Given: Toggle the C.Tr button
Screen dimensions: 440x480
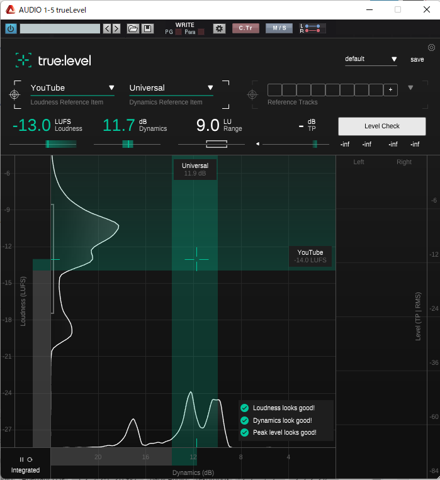Looking at the screenshot, I should coord(245,28).
